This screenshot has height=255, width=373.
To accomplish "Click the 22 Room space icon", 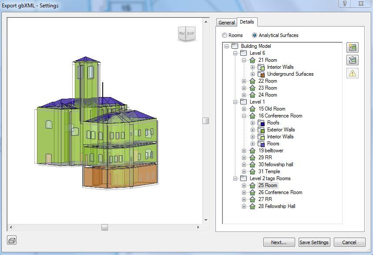I will (x=252, y=81).
